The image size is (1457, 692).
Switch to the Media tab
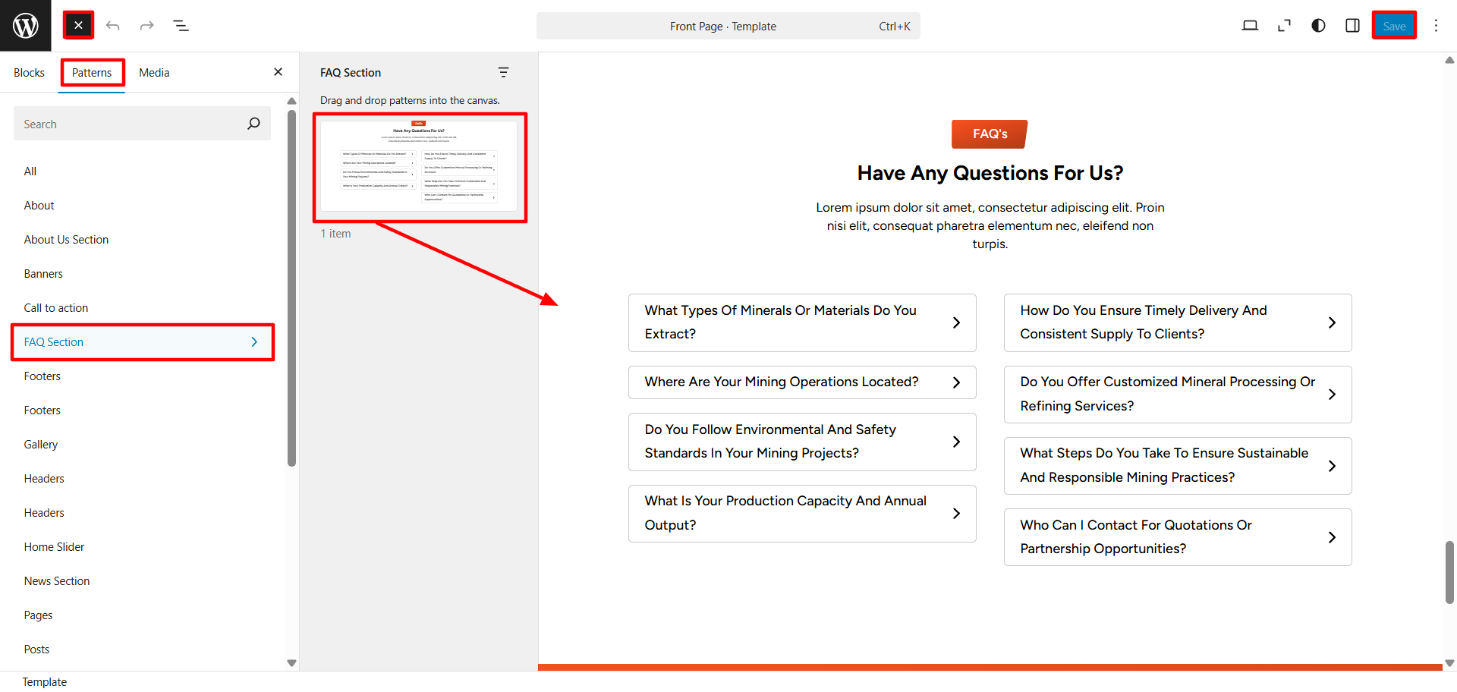pyautogui.click(x=154, y=73)
